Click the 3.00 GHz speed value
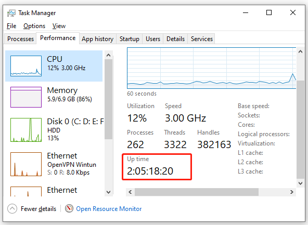Viewport: 308px width, 225px height. pyautogui.click(x=185, y=118)
